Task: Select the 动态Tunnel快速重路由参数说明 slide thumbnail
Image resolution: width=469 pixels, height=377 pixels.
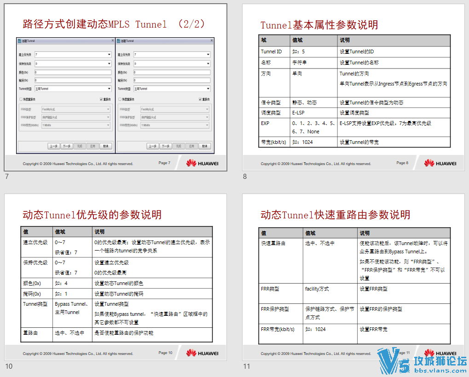Action: click(353, 277)
